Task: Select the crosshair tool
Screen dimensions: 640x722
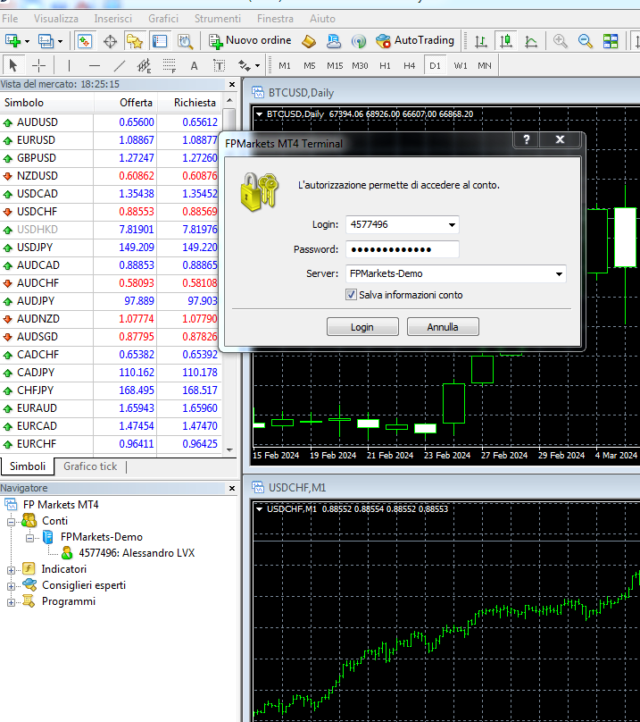Action: (38, 65)
